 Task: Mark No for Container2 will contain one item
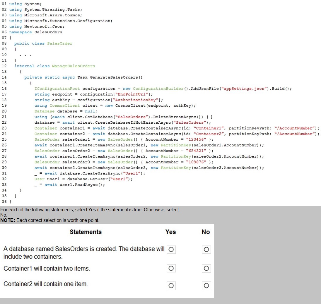click(206, 286)
